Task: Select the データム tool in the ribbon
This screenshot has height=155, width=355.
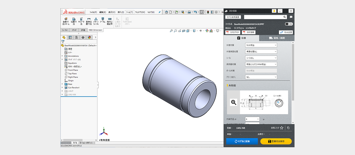Action: (103, 19)
